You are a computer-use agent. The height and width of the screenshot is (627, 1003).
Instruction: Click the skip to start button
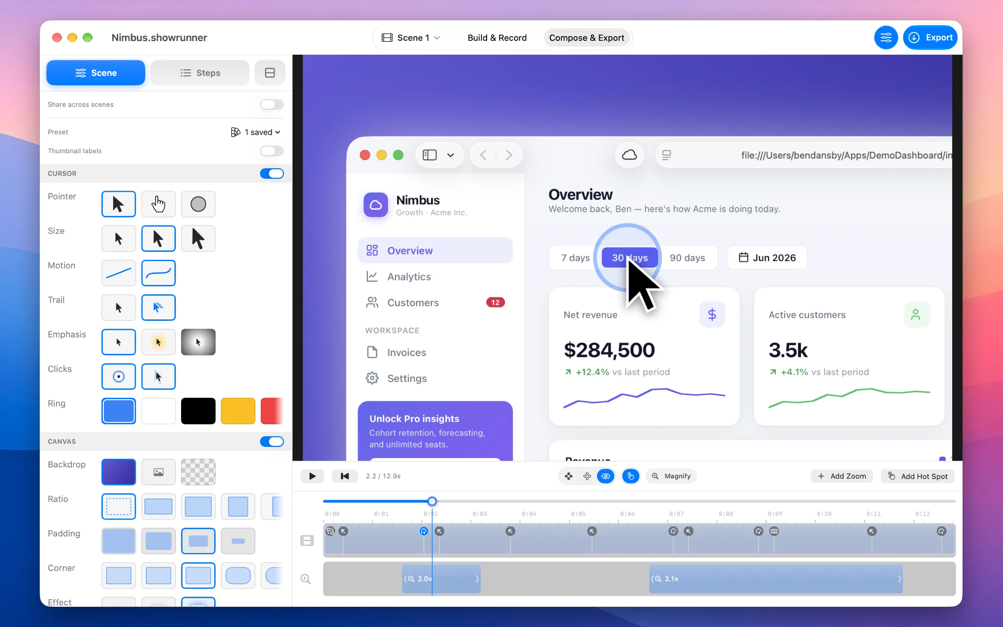tap(344, 476)
